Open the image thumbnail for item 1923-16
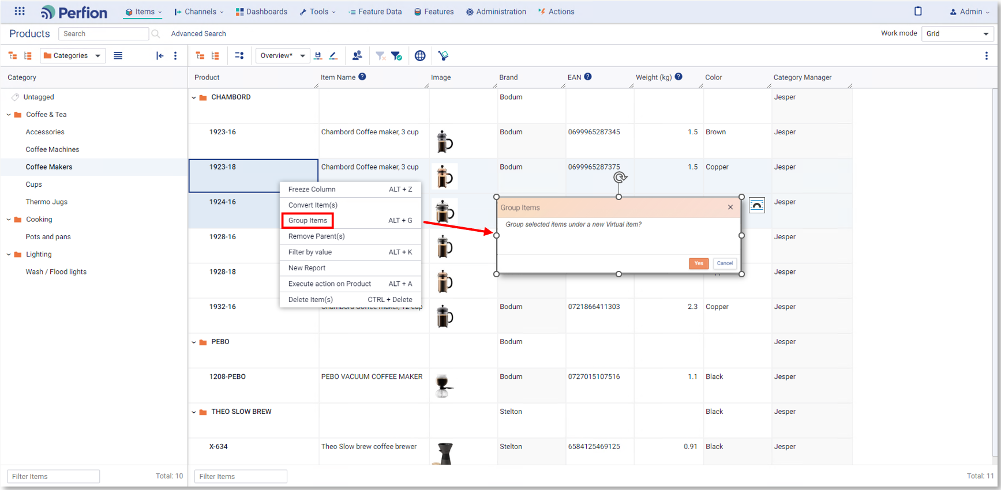The image size is (1001, 490). pos(444,141)
